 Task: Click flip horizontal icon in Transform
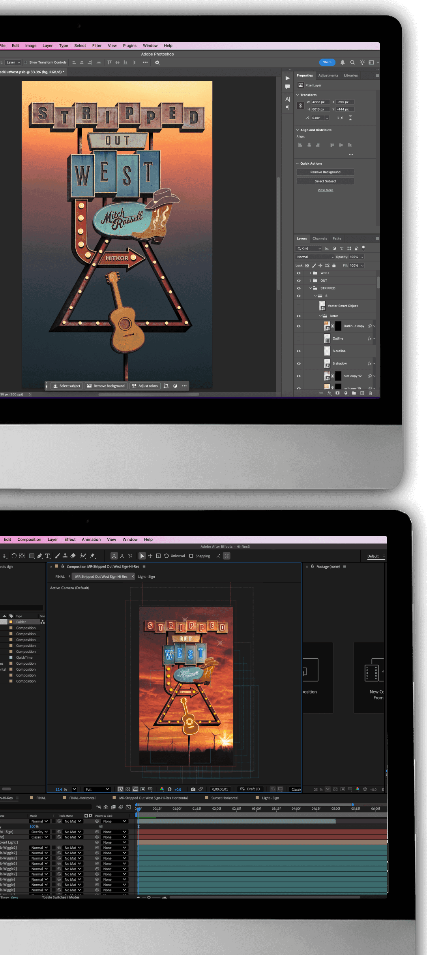pyautogui.click(x=340, y=118)
